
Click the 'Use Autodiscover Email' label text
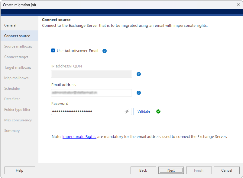pos(77,51)
